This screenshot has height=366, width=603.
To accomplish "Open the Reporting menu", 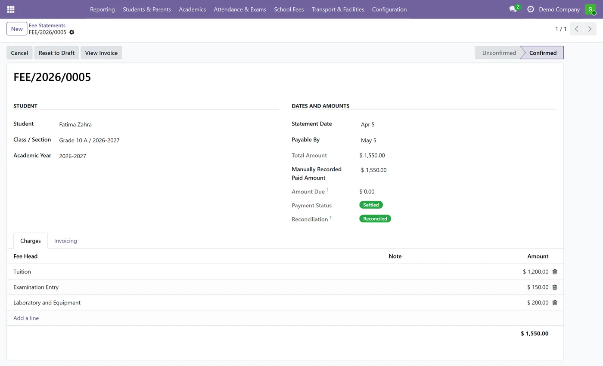I will click(103, 9).
